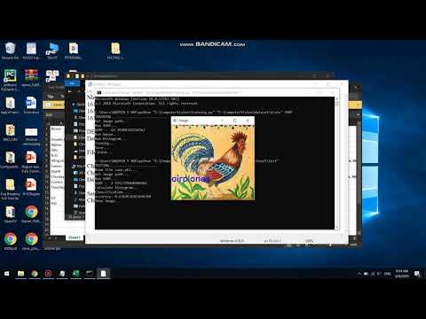Click the 100% zoom in the Notepad status bar

point(309,241)
